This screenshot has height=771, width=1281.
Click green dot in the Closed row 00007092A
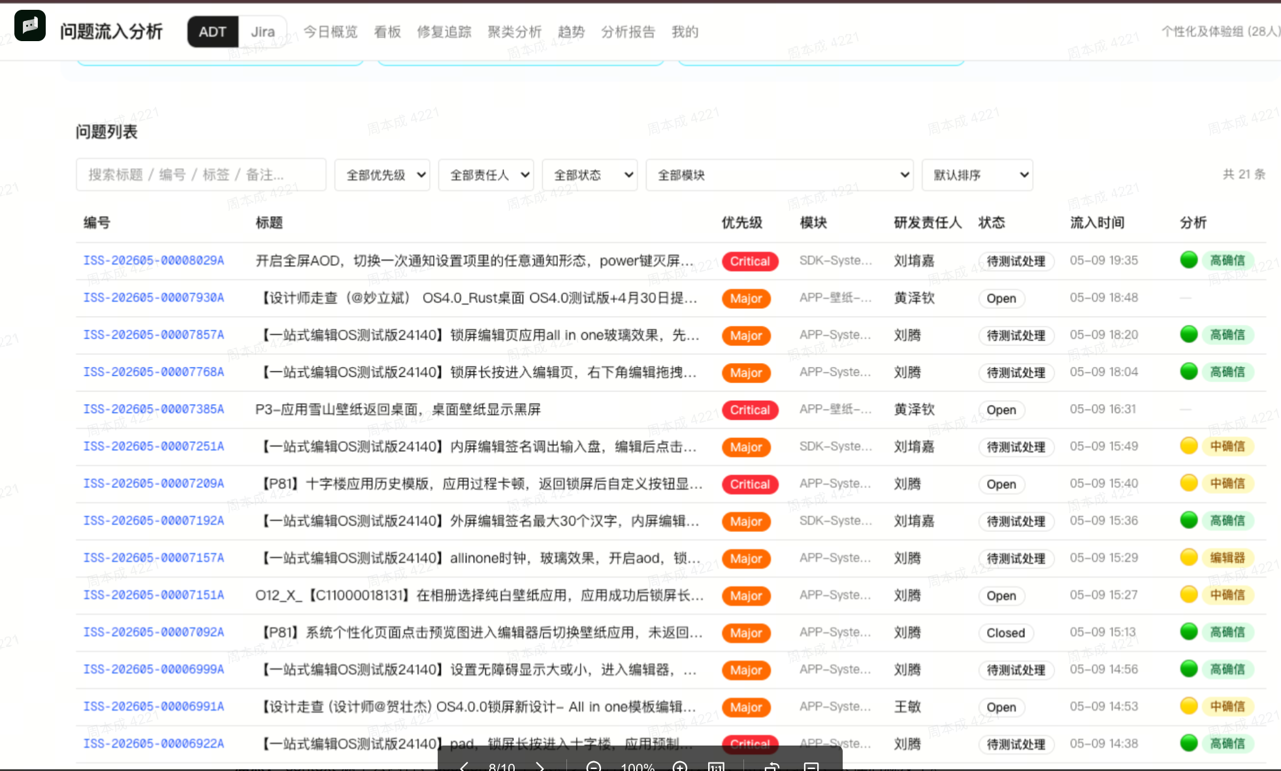[x=1189, y=632]
